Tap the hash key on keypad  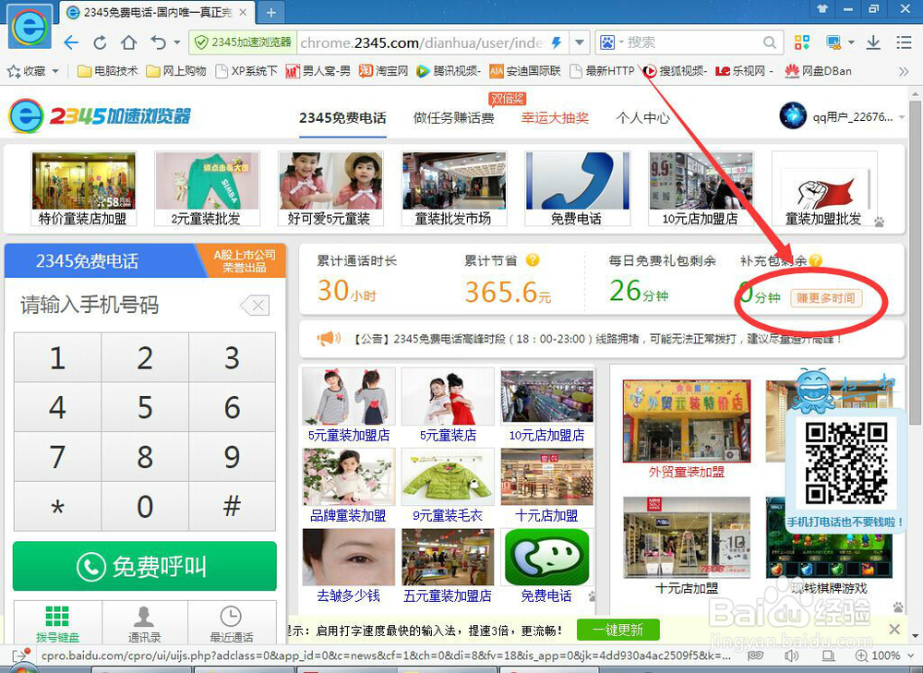tap(232, 507)
